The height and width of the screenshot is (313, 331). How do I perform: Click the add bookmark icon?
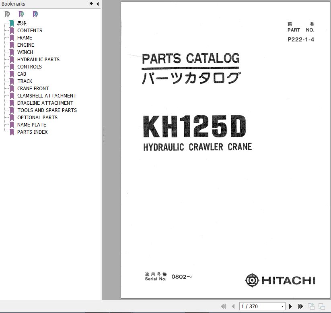click(21, 14)
